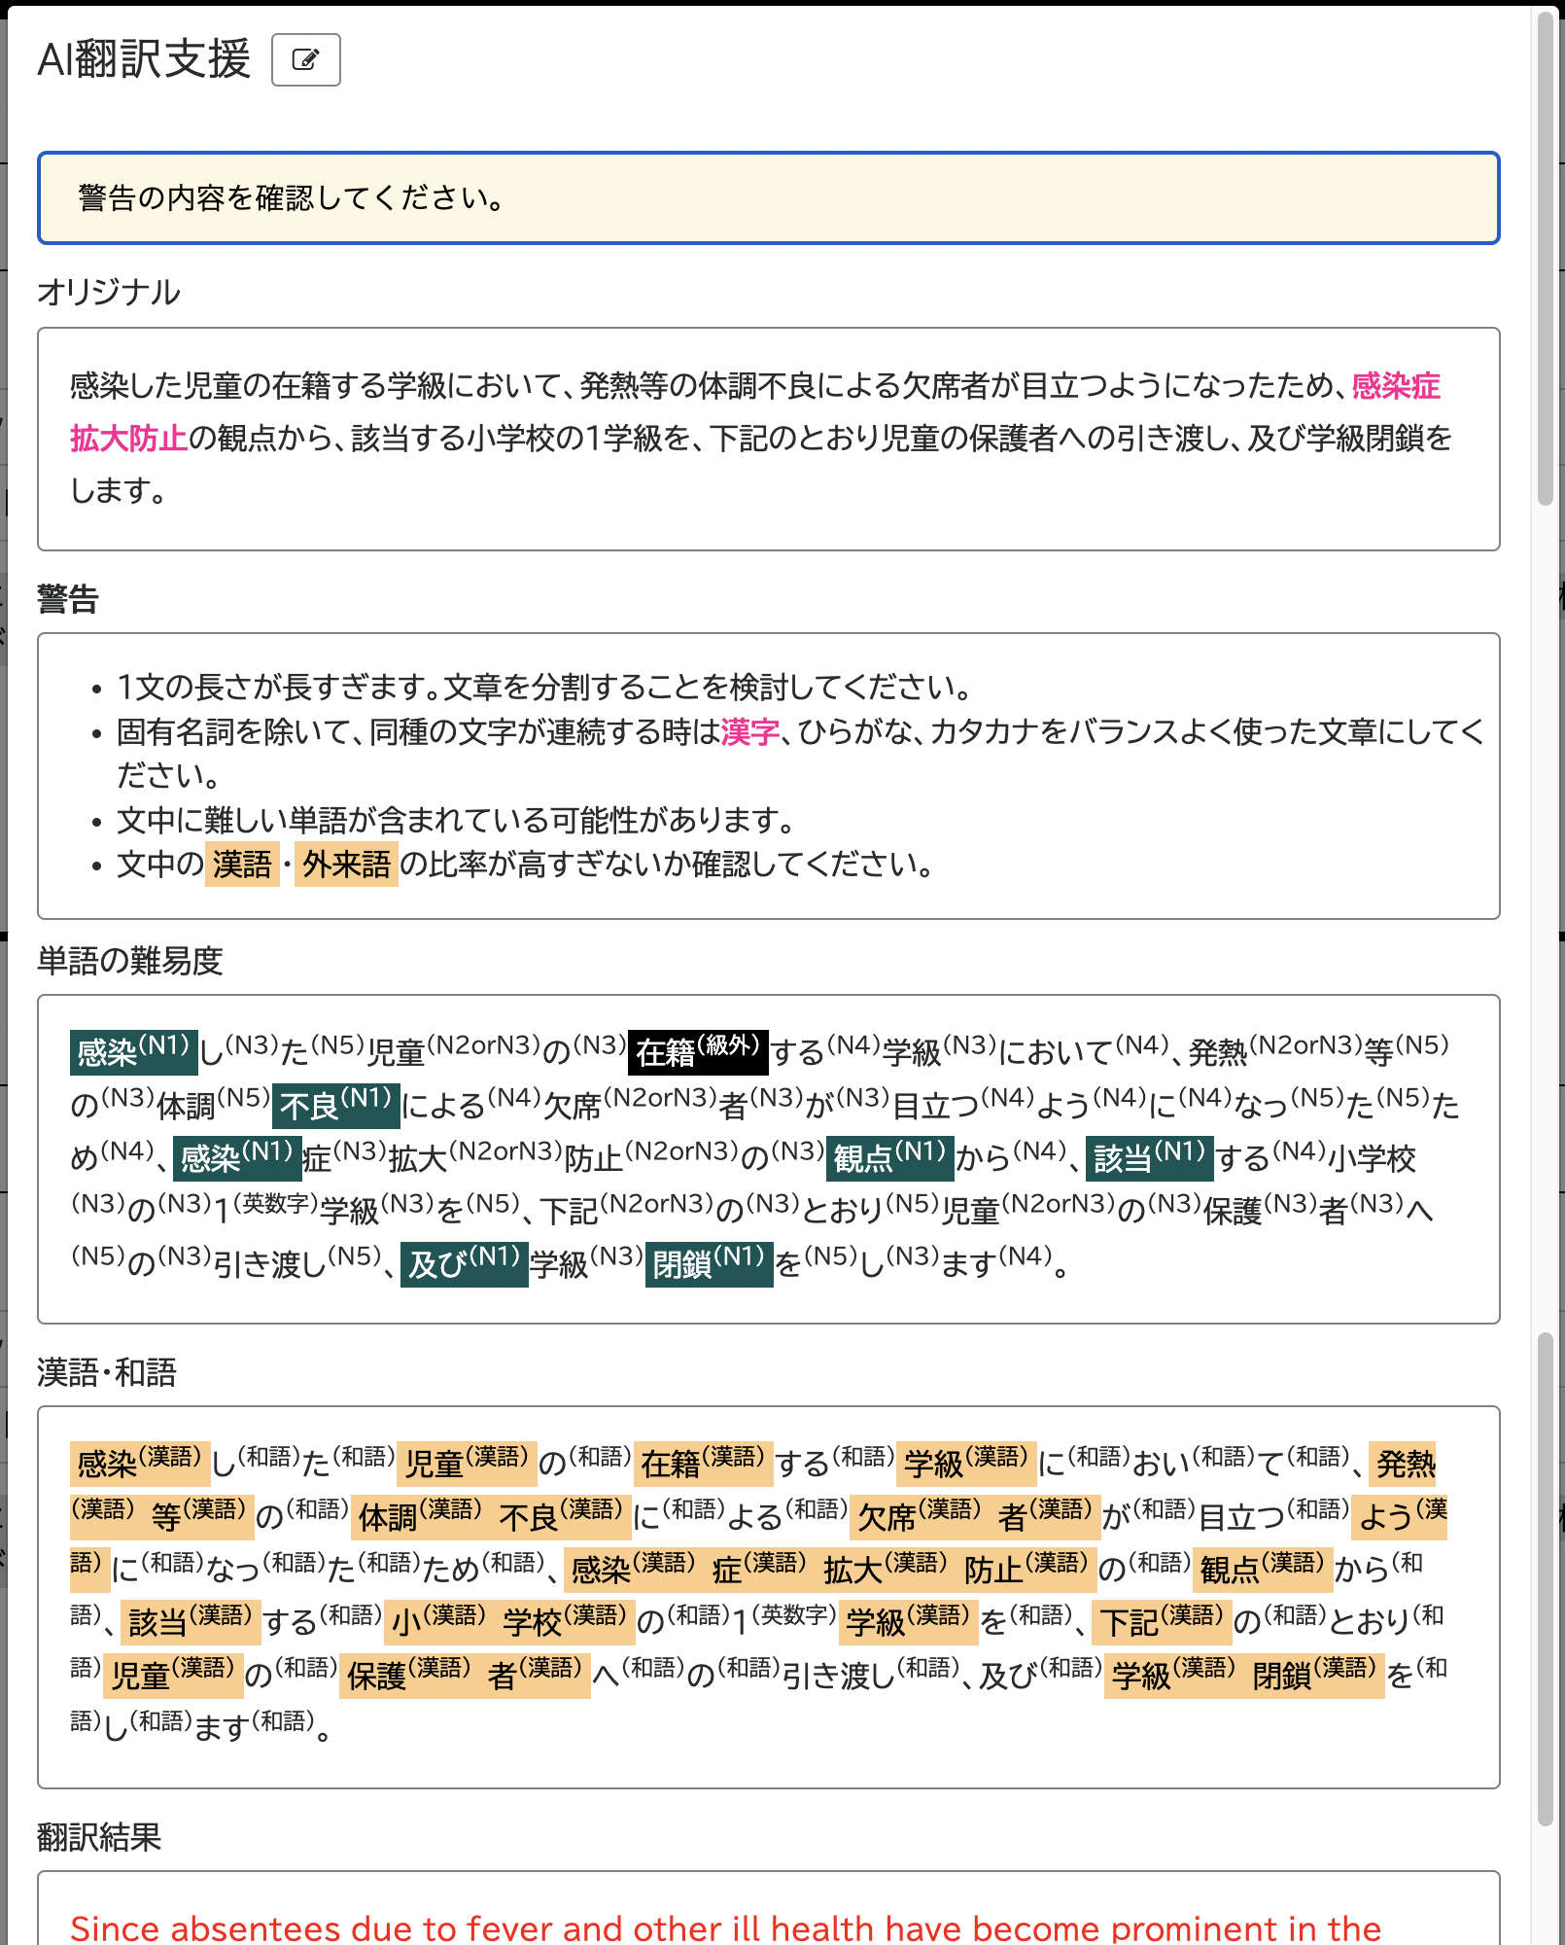The height and width of the screenshot is (1945, 1565).
Task: Click the pink 漢字 link in warnings
Action: tap(749, 731)
